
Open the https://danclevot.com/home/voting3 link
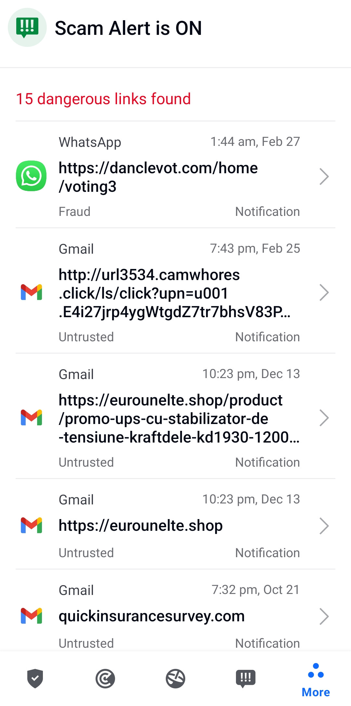[x=158, y=177]
